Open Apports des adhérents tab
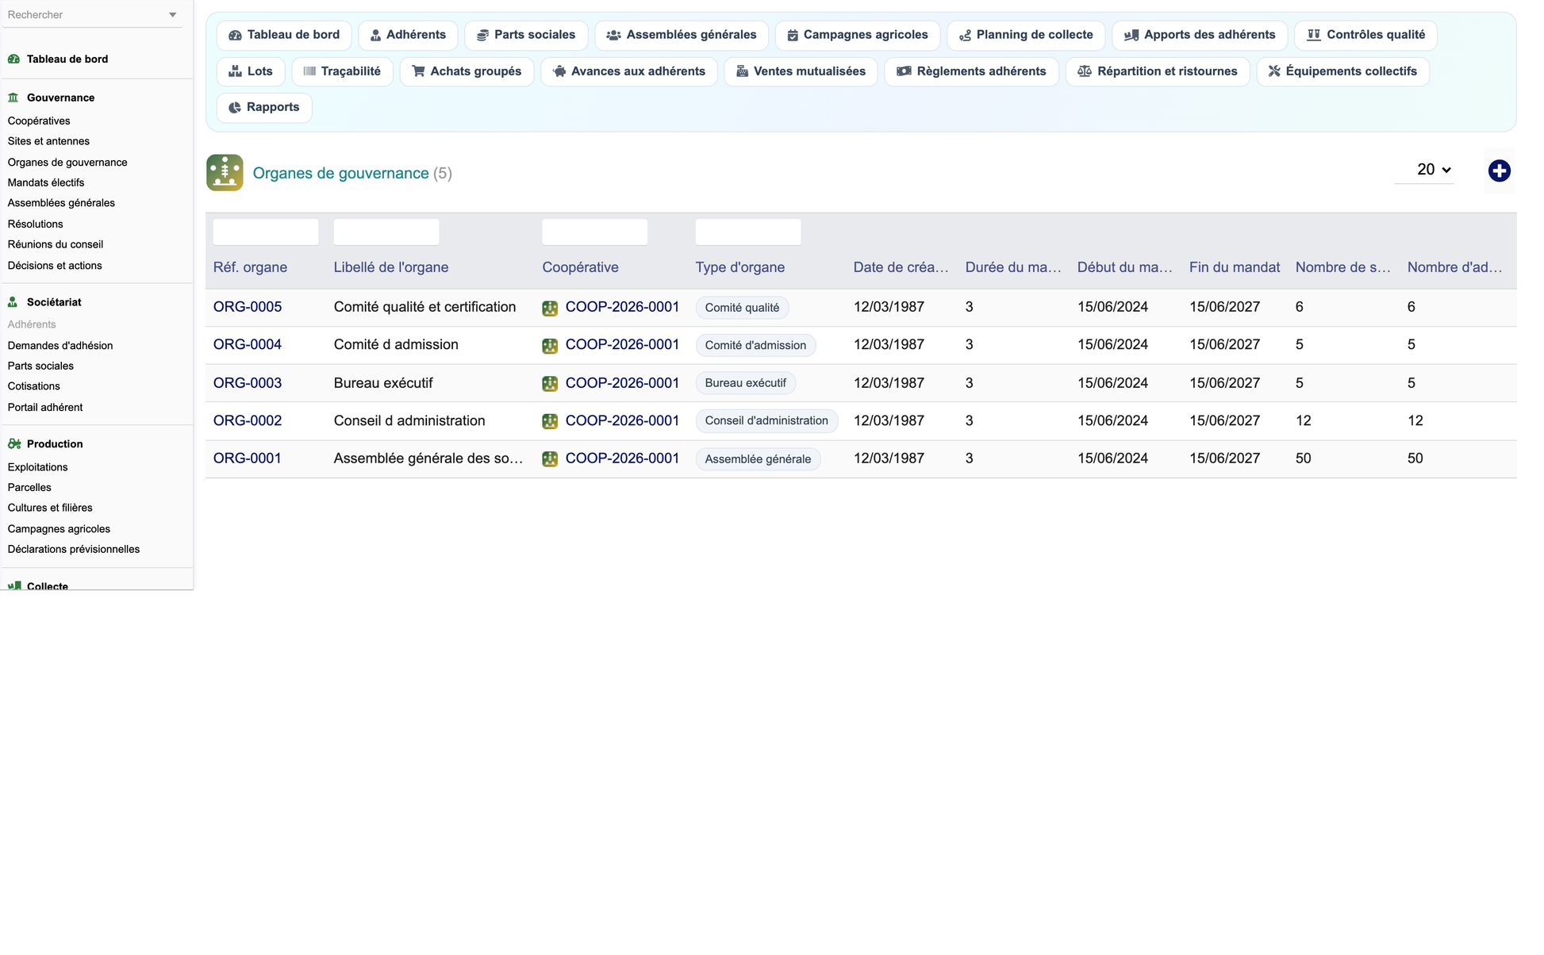This screenshot has width=1544, height=955. 1200,35
